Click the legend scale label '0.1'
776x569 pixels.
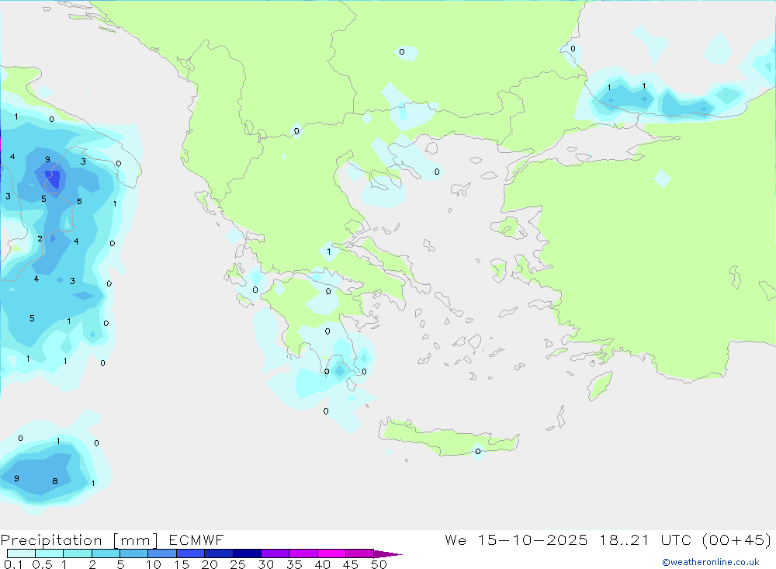tap(13, 564)
